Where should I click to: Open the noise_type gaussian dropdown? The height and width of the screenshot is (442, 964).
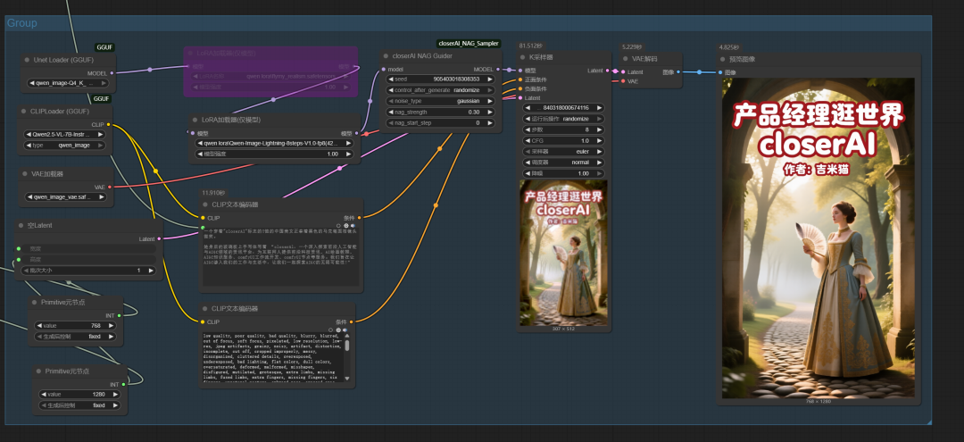tap(440, 101)
